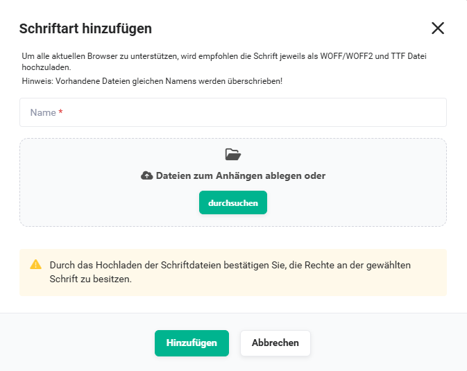
Task: Click the gray dialog footer bar
Action: point(233,342)
